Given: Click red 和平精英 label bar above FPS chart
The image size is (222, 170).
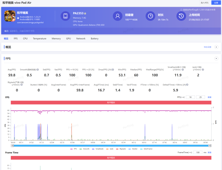Looking at the screenshot, I should [111, 103].
